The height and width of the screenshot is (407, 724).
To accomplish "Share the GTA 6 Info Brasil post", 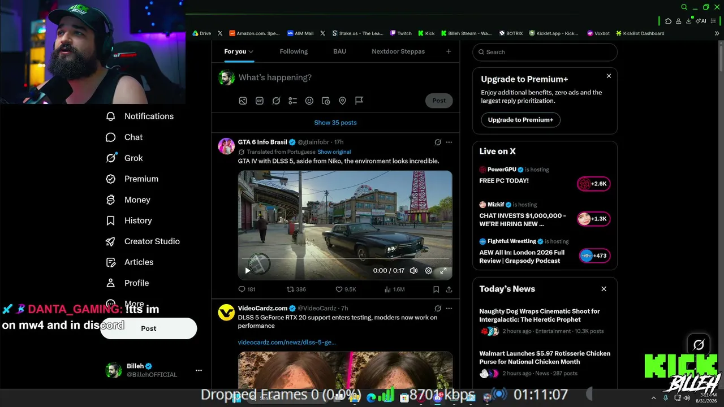I will pyautogui.click(x=449, y=289).
